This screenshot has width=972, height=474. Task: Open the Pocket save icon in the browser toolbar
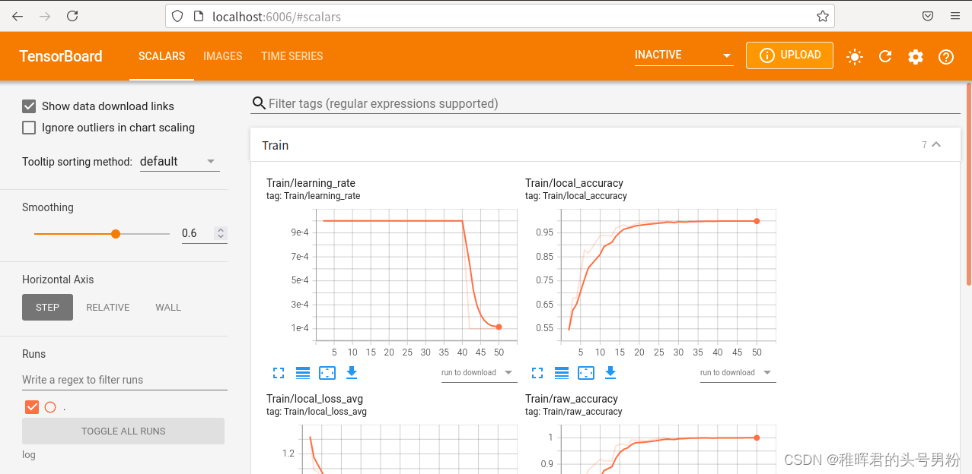pyautogui.click(x=928, y=16)
